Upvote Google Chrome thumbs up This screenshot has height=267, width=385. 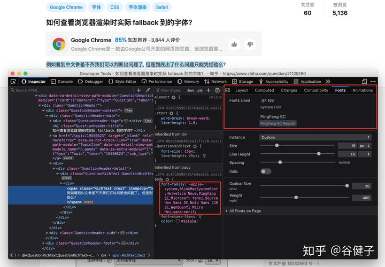(234, 44)
